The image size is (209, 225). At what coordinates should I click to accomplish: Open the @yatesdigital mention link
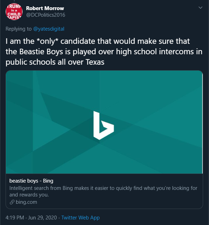point(49,29)
